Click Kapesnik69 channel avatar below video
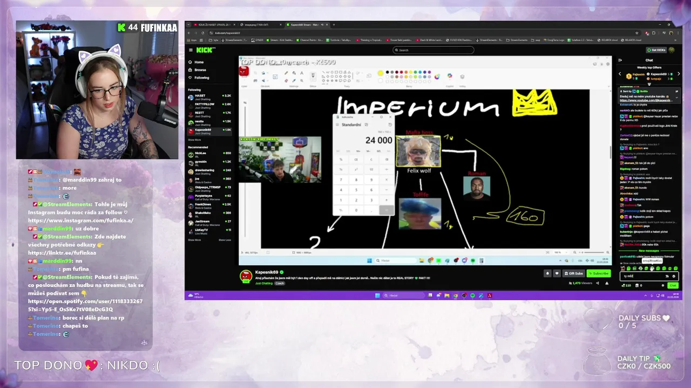 coord(246,276)
